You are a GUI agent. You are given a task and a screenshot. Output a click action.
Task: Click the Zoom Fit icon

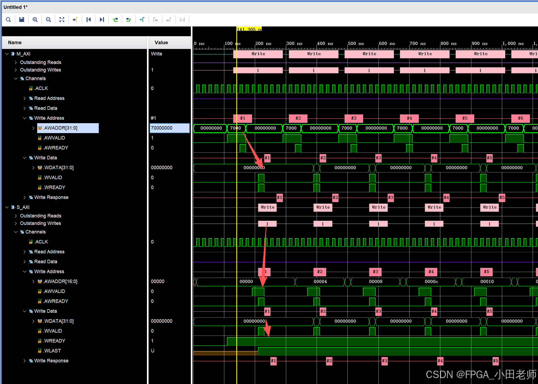[x=62, y=20]
